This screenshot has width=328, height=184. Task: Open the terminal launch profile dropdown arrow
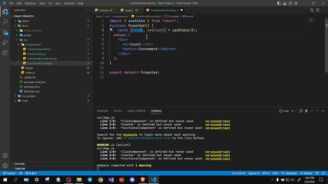[x=296, y=111]
